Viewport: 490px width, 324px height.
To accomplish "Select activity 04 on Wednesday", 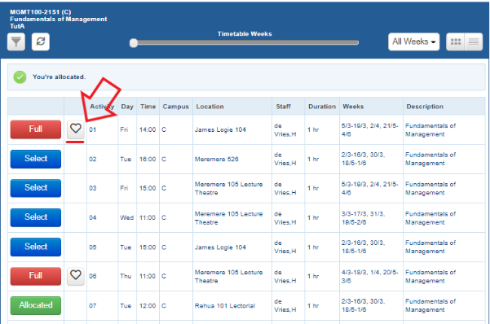I will [36, 217].
